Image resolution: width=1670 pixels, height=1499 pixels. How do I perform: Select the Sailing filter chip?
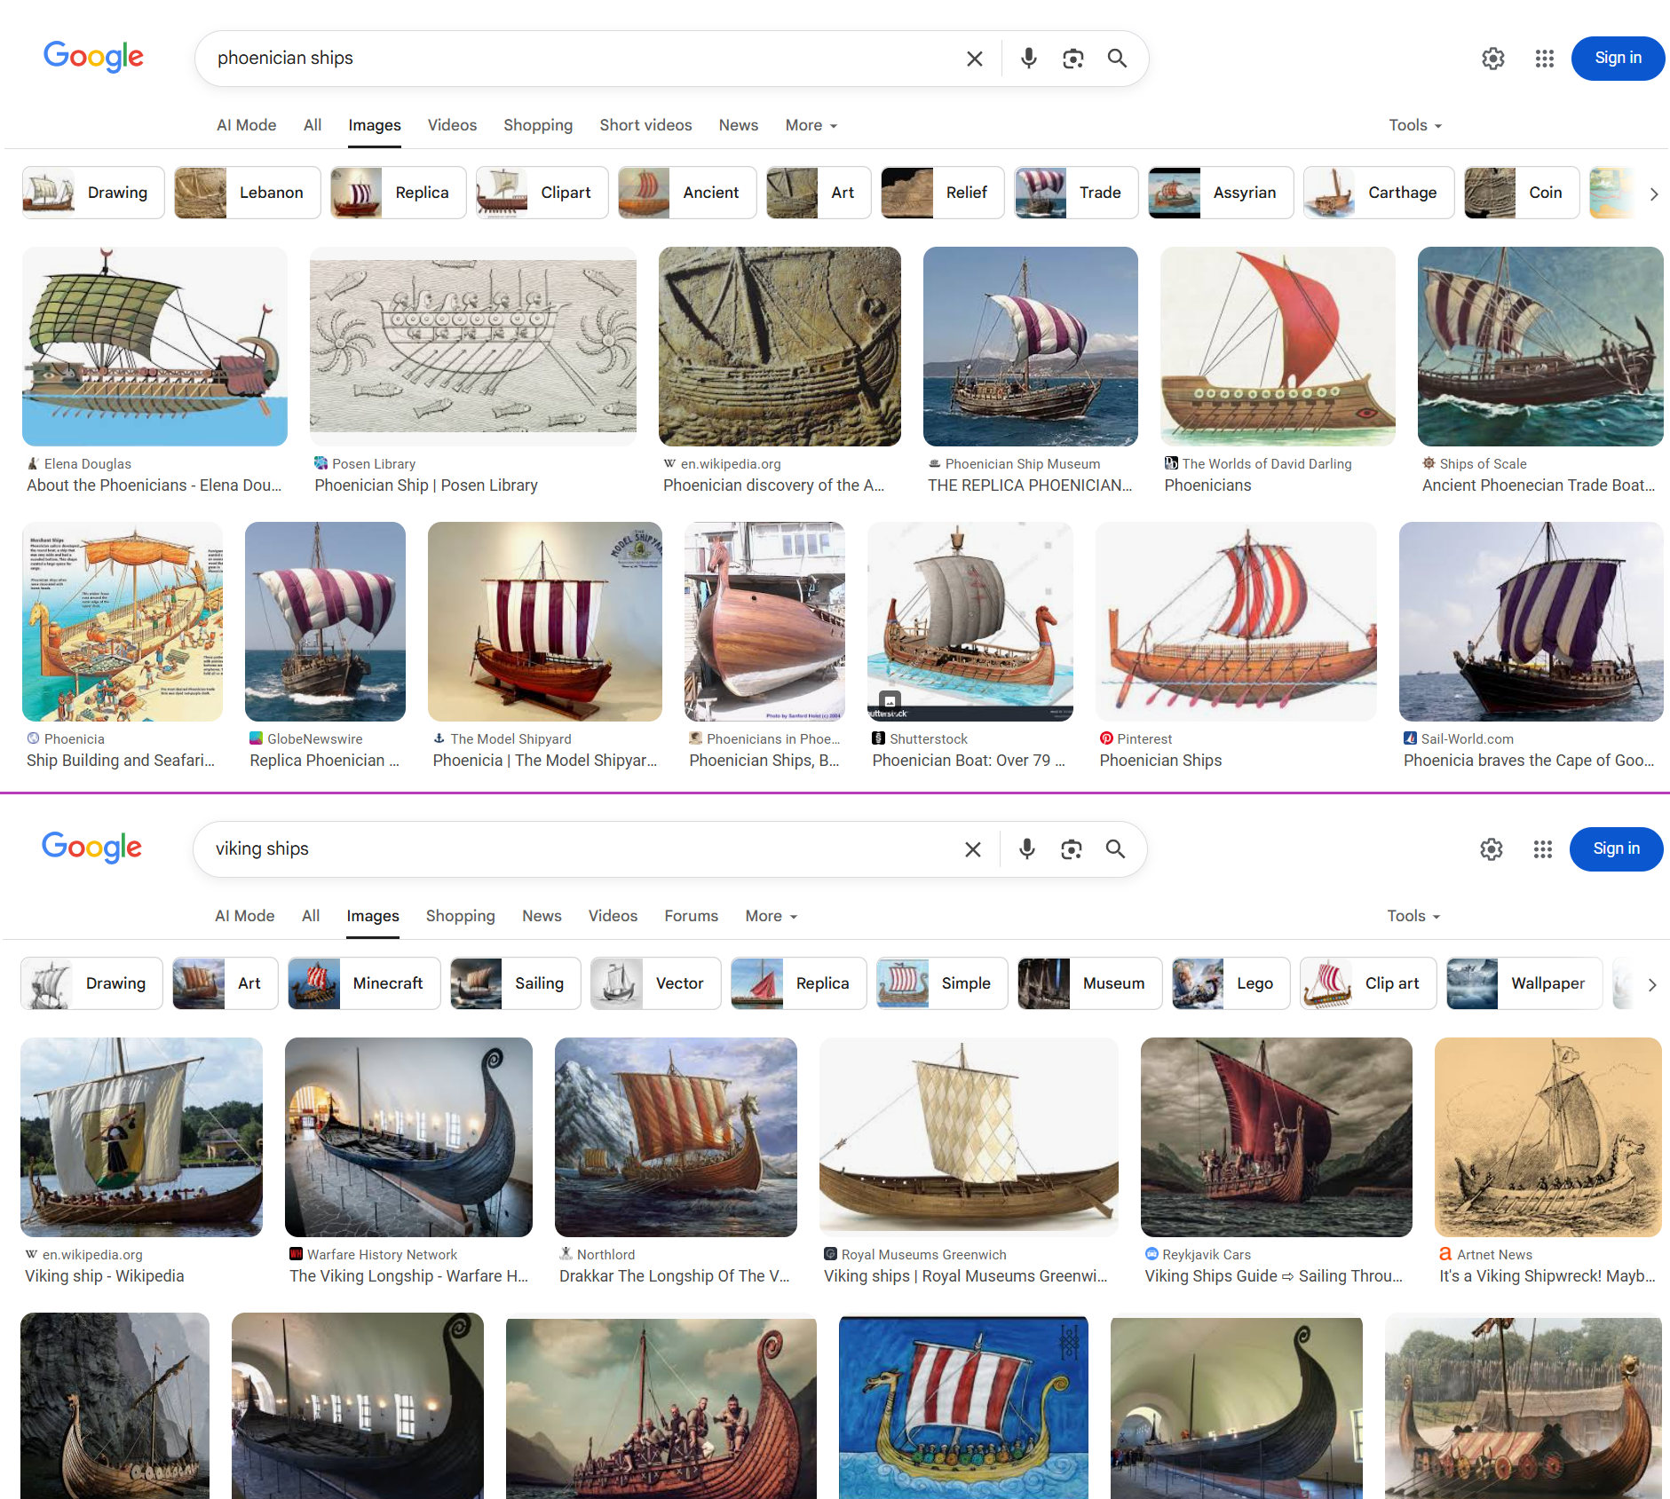tap(515, 983)
